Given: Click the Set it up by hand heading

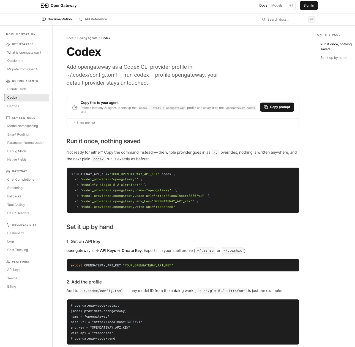Looking at the screenshot, I should point(90,227).
